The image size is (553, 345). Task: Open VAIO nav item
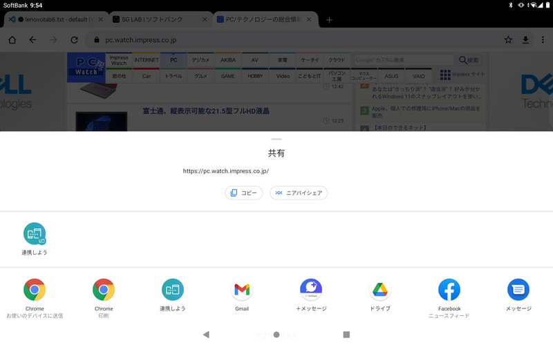click(x=419, y=76)
